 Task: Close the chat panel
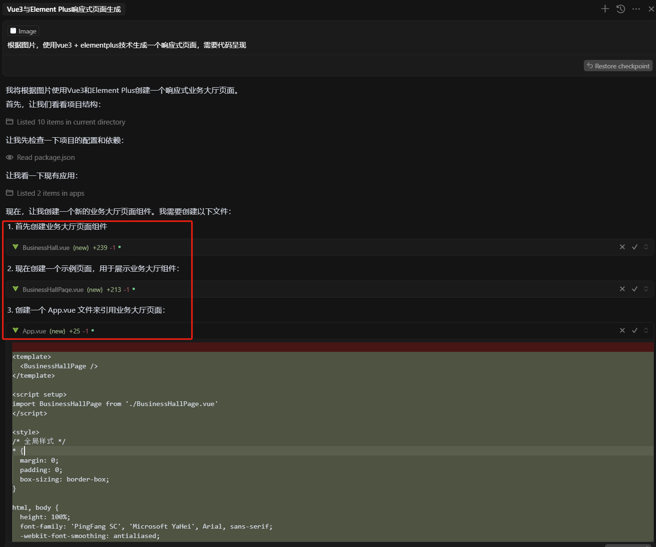point(651,9)
